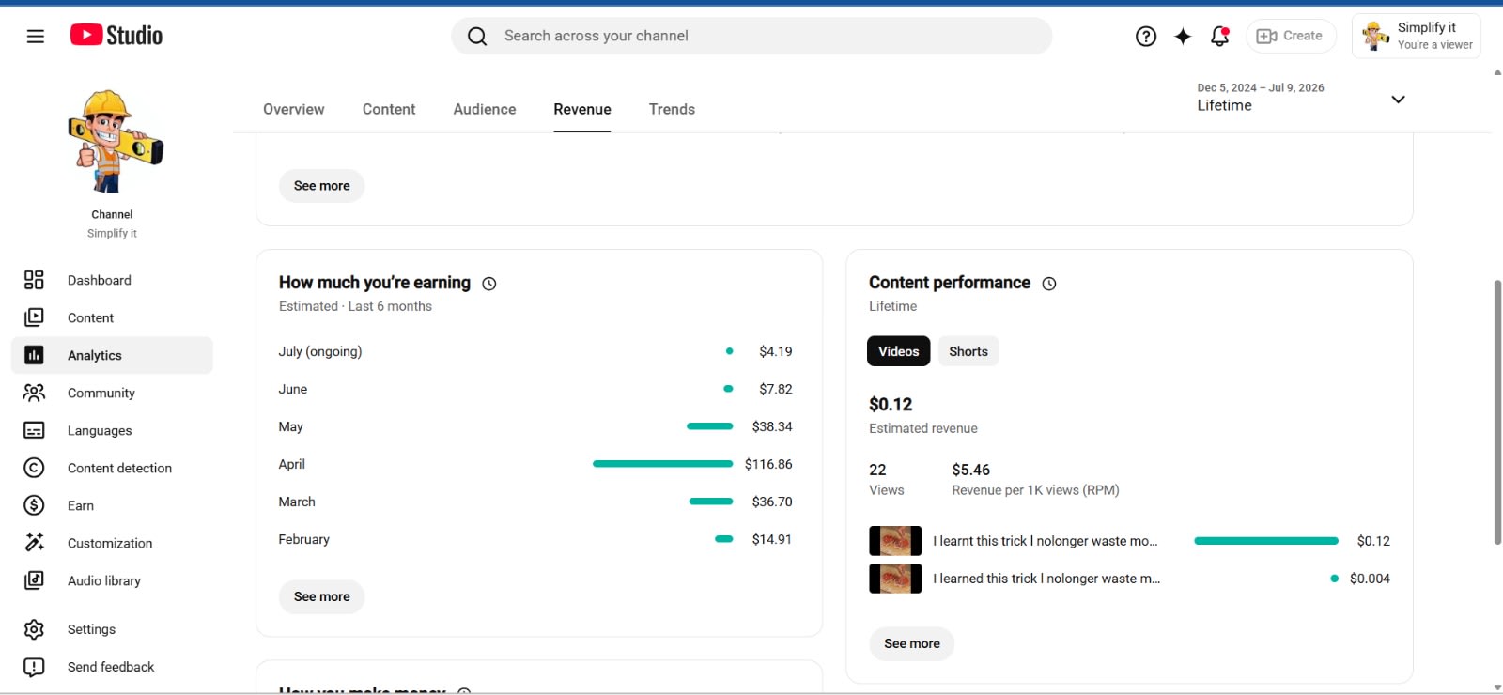
Task: Click the $116.86 April earnings value
Action: [768, 464]
